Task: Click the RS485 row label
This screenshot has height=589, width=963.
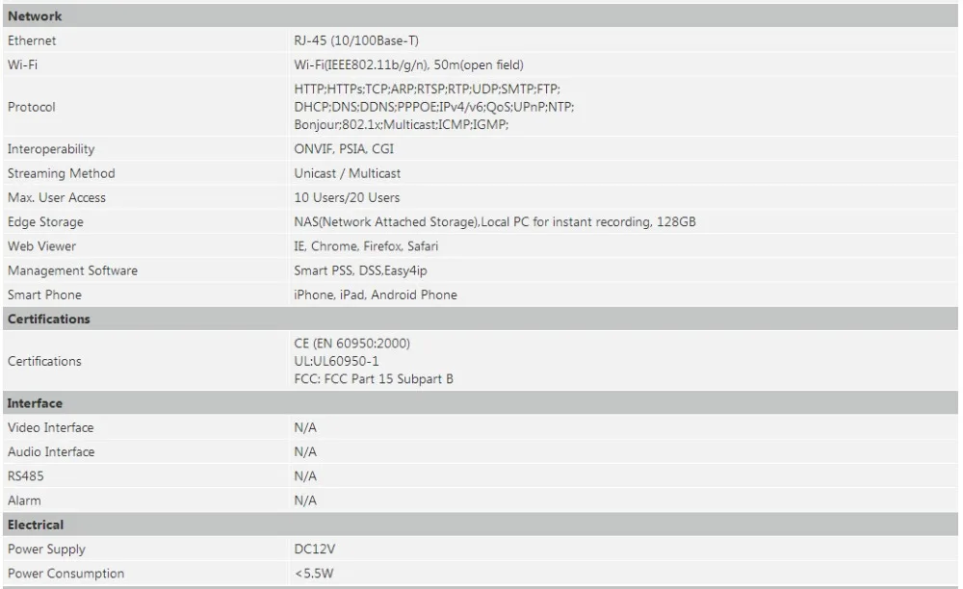Action: [x=25, y=476]
